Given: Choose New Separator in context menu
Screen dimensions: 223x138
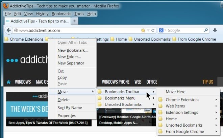Looking at the screenshot, I should point(73,63).
